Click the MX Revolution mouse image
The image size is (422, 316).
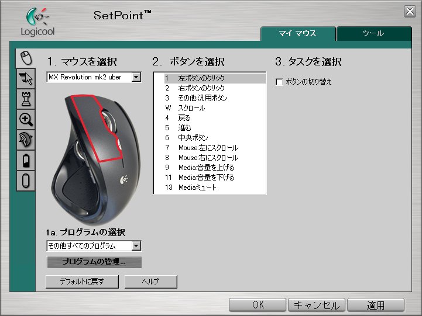(97, 159)
